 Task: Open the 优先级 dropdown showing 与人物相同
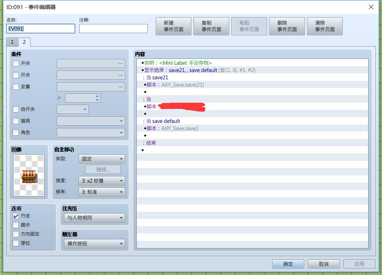coord(95,218)
